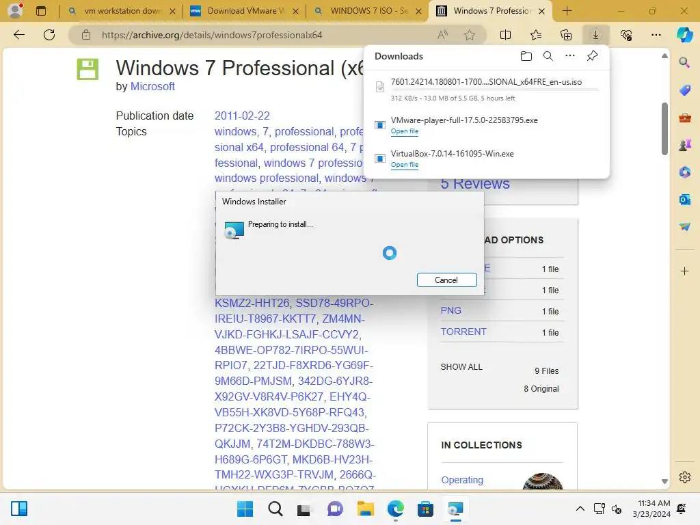700x525 pixels.
Task: Switch to the WINDOWS 7 ISO search tab
Action: point(368,11)
